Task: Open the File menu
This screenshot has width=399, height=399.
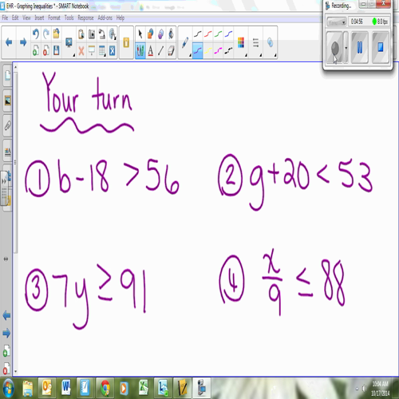Action: [5, 18]
